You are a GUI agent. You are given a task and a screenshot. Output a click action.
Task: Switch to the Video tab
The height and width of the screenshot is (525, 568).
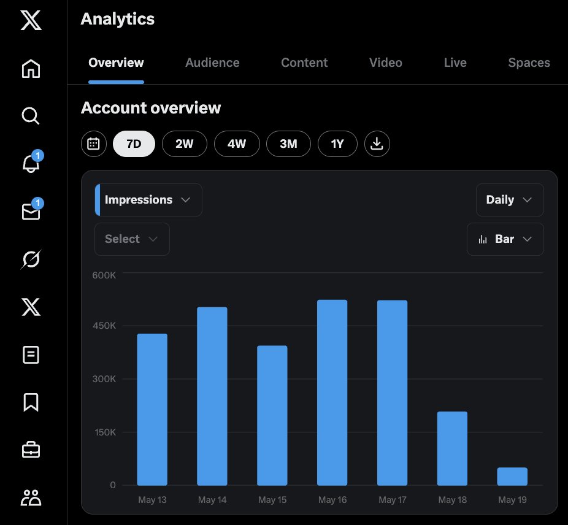click(x=386, y=63)
